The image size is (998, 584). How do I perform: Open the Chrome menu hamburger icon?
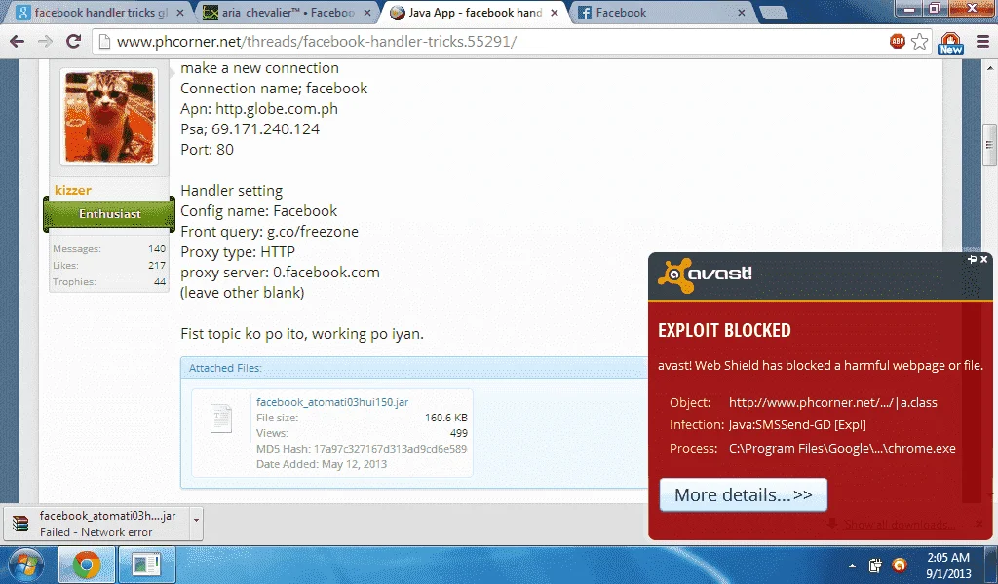(x=982, y=42)
